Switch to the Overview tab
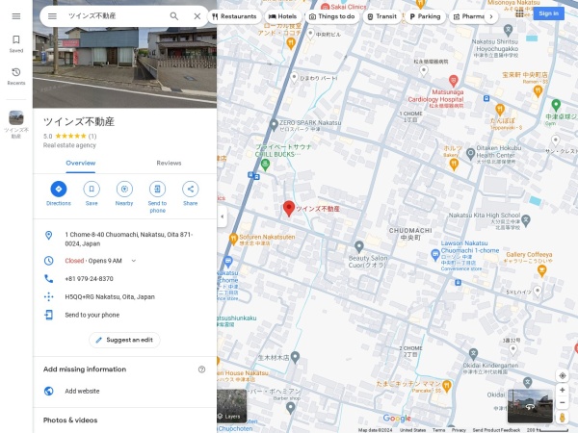Image resolution: width=578 pixels, height=433 pixels. pos(81,164)
